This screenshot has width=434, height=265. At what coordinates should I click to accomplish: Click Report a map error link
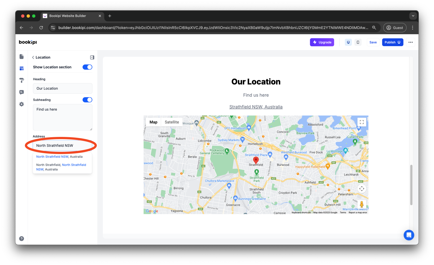tap(358, 213)
